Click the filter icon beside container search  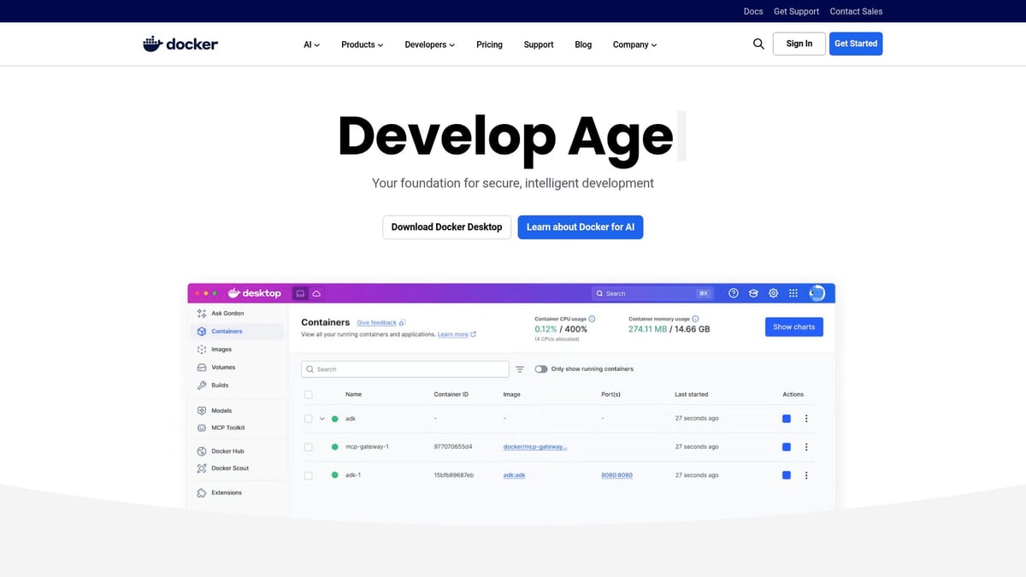[x=520, y=369]
